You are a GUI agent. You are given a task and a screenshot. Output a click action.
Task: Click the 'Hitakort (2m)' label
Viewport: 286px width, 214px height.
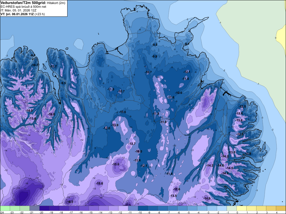56,3
